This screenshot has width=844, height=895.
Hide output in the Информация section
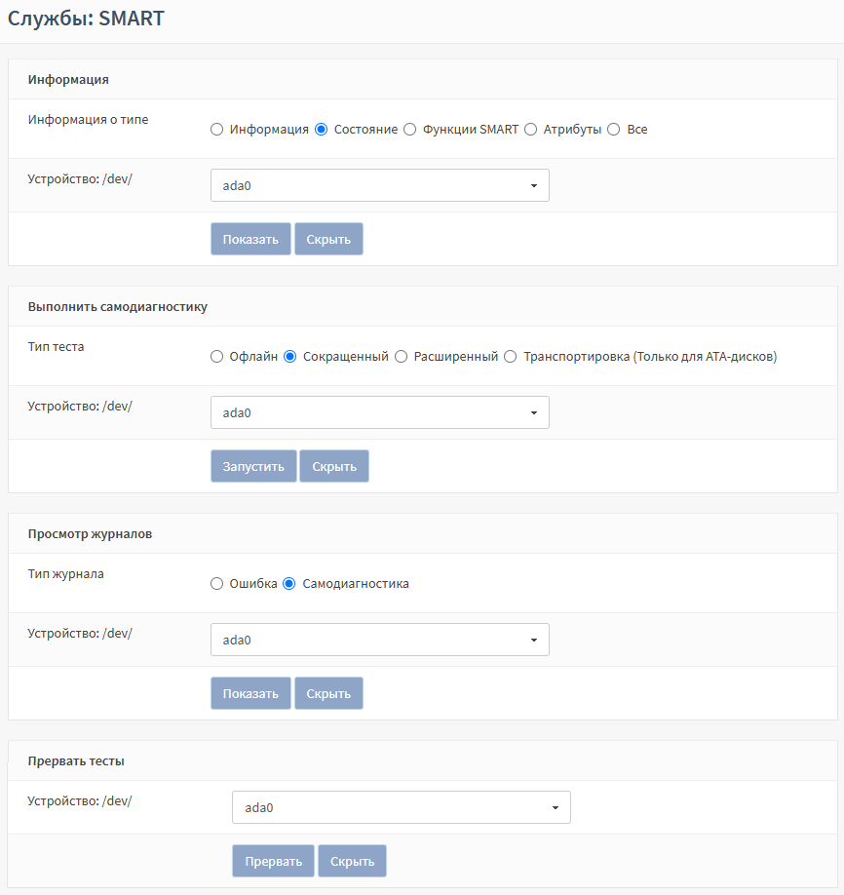pos(328,239)
